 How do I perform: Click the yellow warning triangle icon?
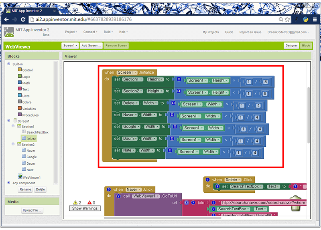(x=75, y=202)
